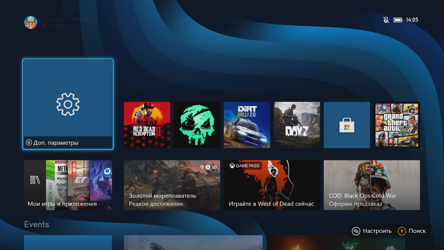
Task: Open 'Золотой мореплаватель' achievement card
Action: click(x=172, y=185)
